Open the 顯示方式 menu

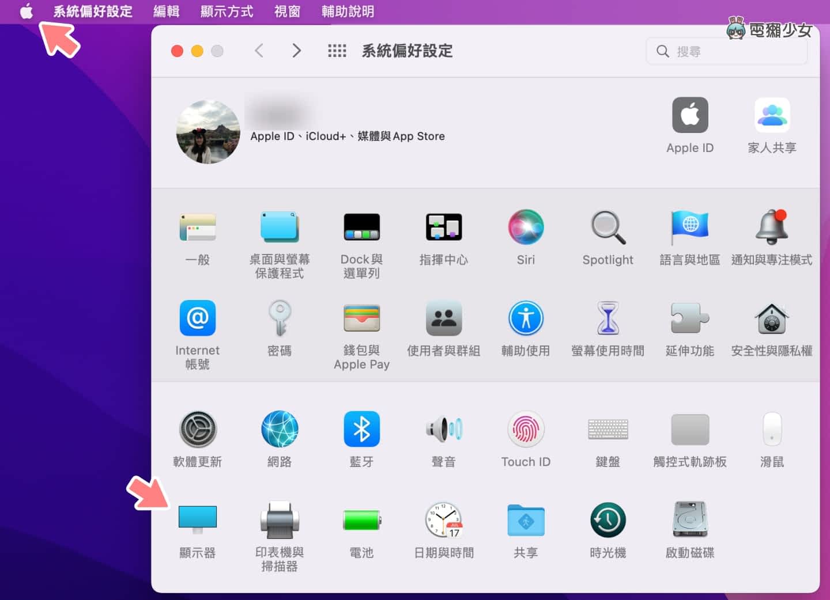227,12
